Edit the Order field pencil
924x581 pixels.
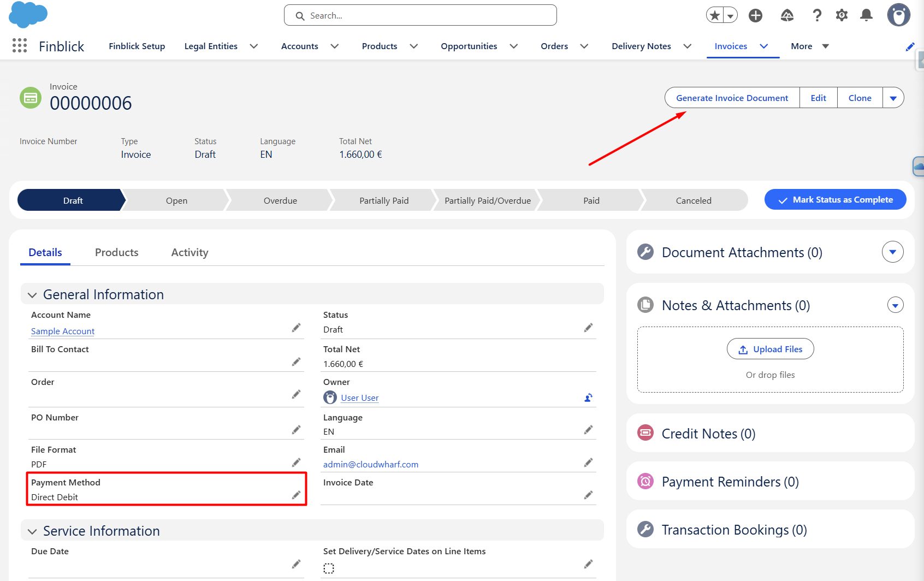pos(296,394)
